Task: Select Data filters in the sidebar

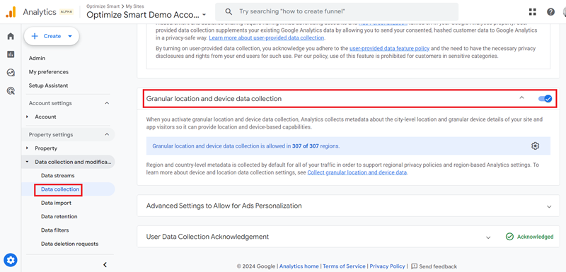Action: click(x=55, y=230)
